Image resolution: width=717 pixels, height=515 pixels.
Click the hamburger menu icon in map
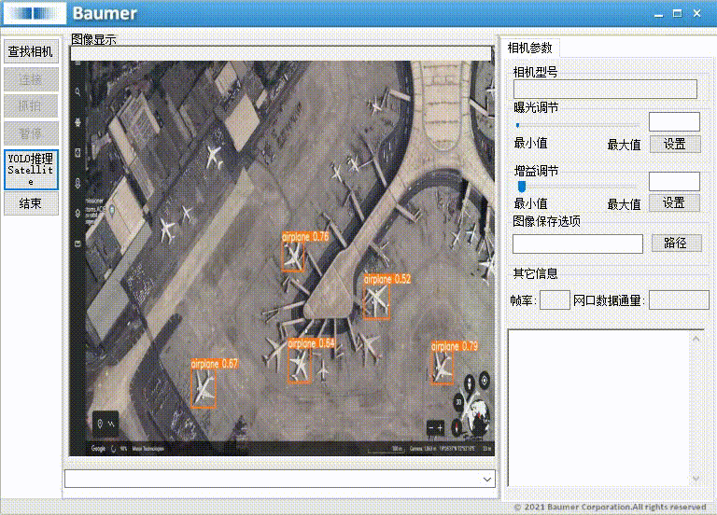coord(77,64)
